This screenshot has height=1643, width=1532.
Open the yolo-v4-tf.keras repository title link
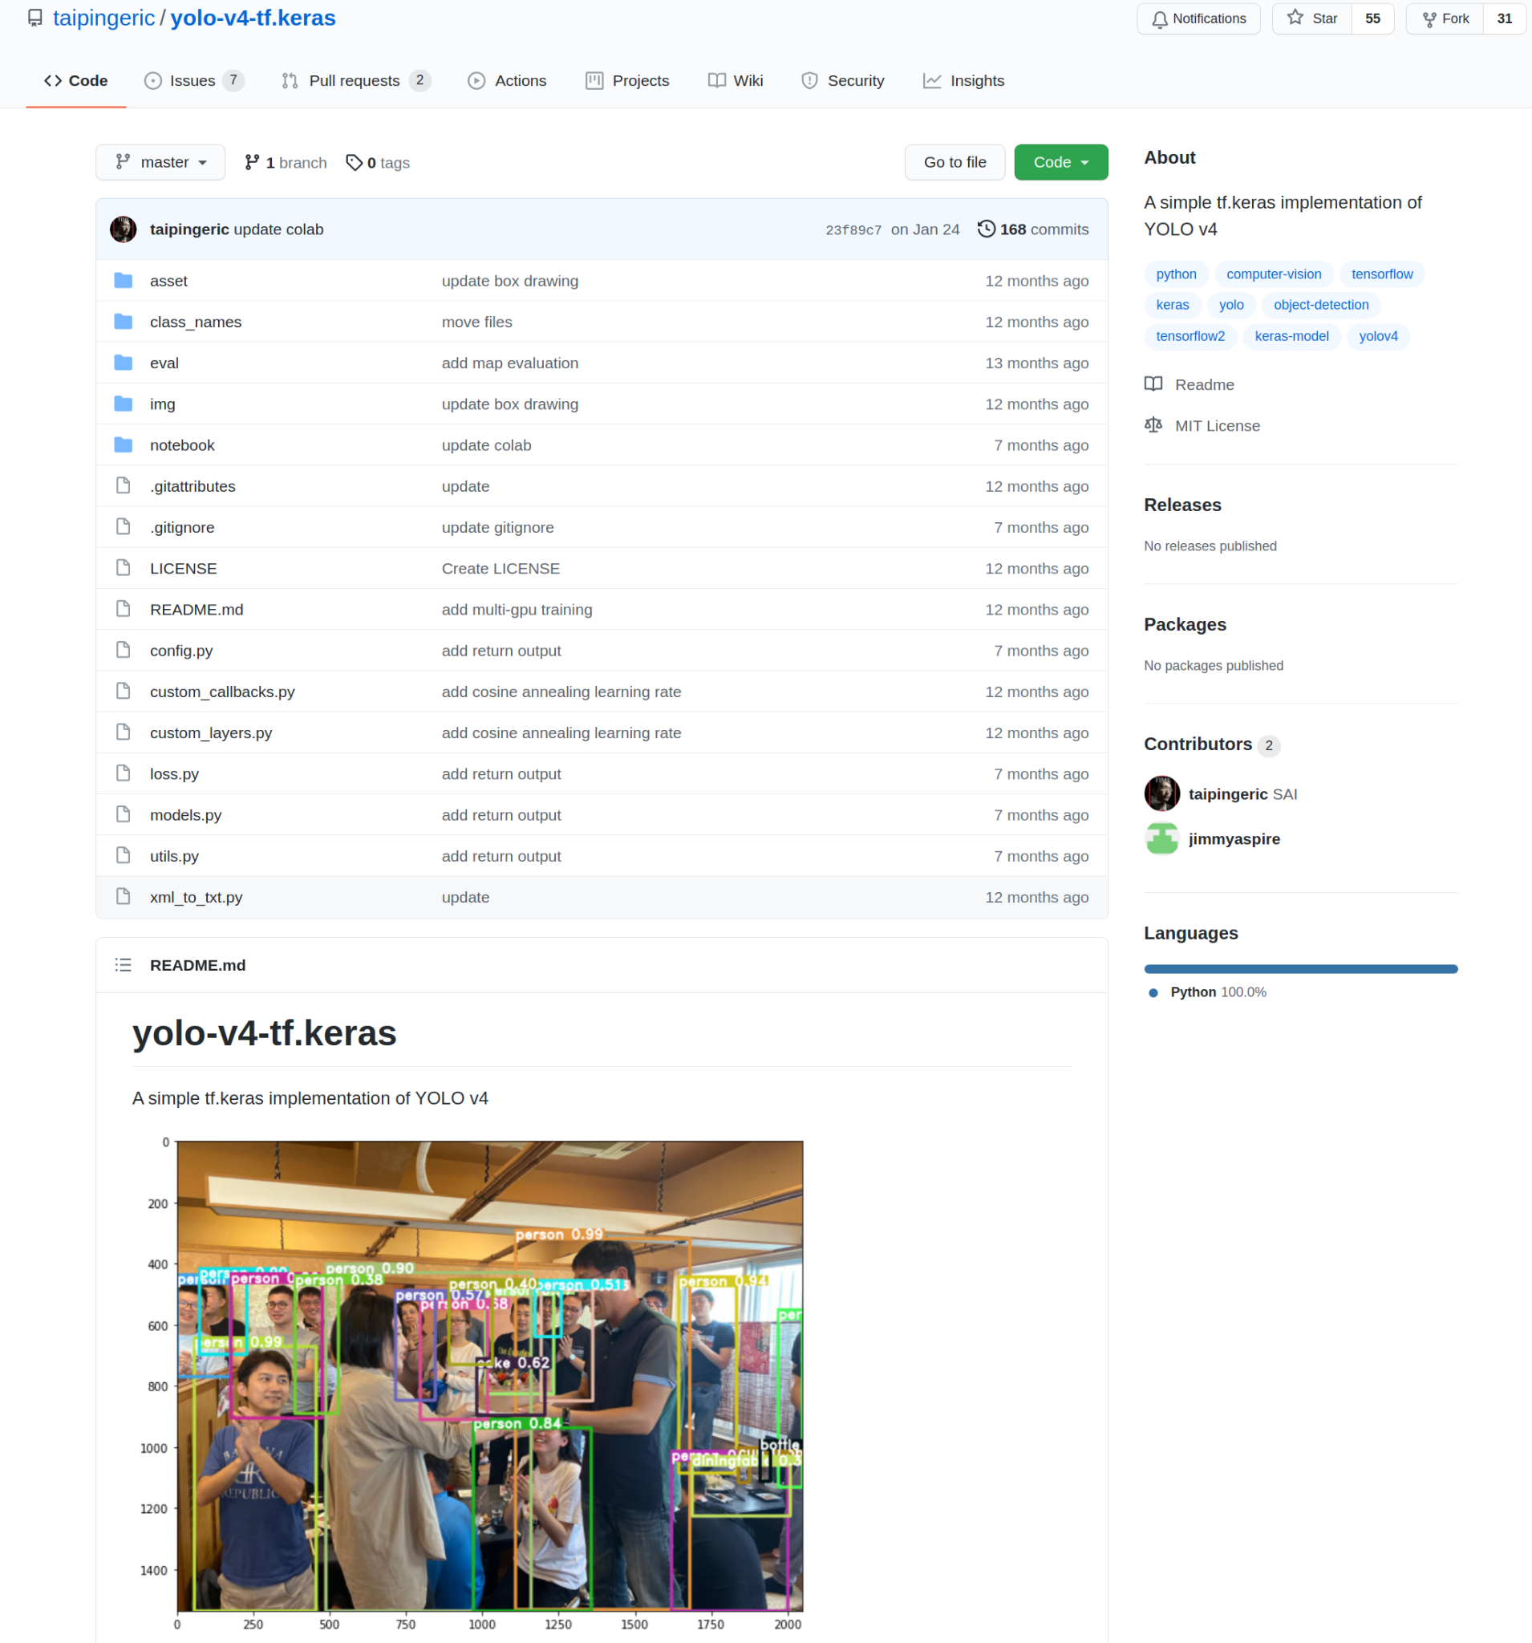tap(253, 18)
